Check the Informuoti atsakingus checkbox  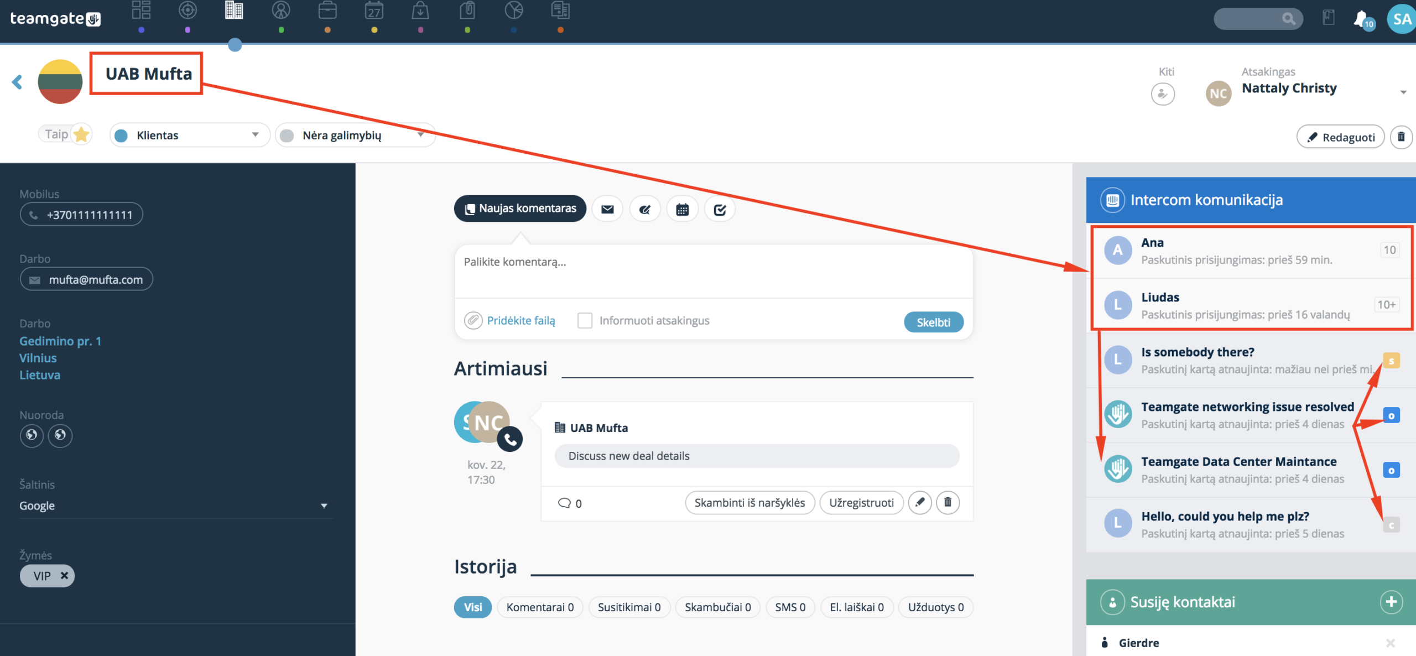[585, 320]
